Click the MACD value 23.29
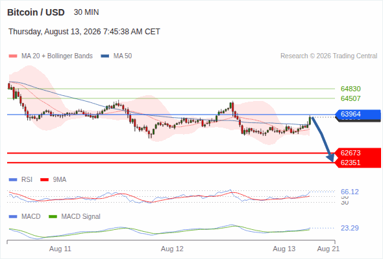This screenshot has height=259, width=383. click(x=350, y=229)
